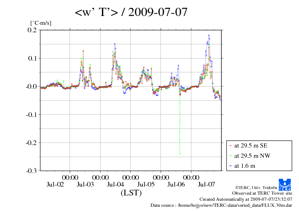Screen dimensions: 299x211
Task: Click the TERC logo icon
Action: click(x=285, y=185)
